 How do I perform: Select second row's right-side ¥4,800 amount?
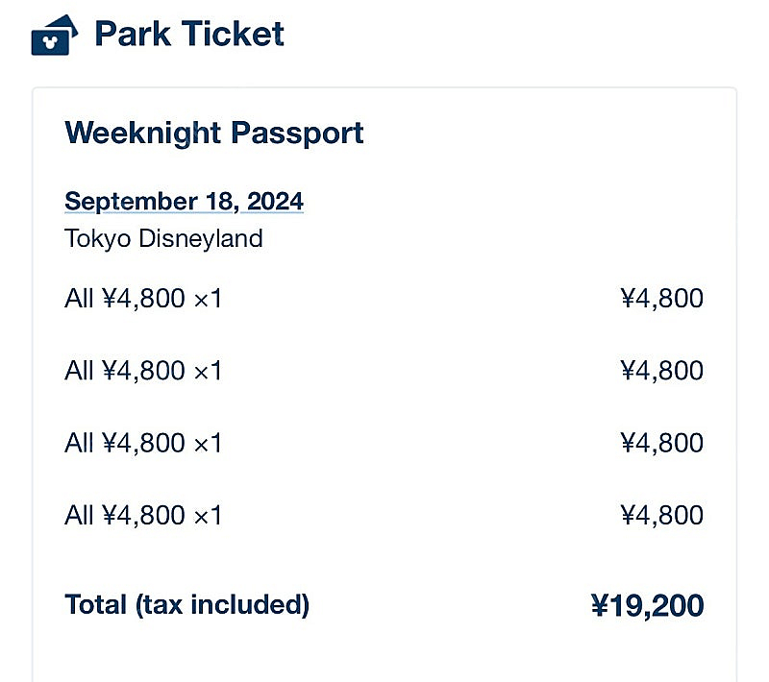click(x=661, y=371)
